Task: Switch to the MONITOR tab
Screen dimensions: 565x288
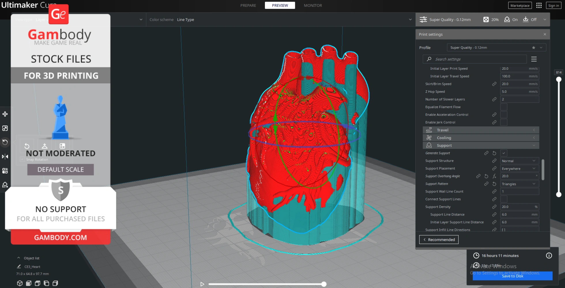Action: [x=313, y=5]
